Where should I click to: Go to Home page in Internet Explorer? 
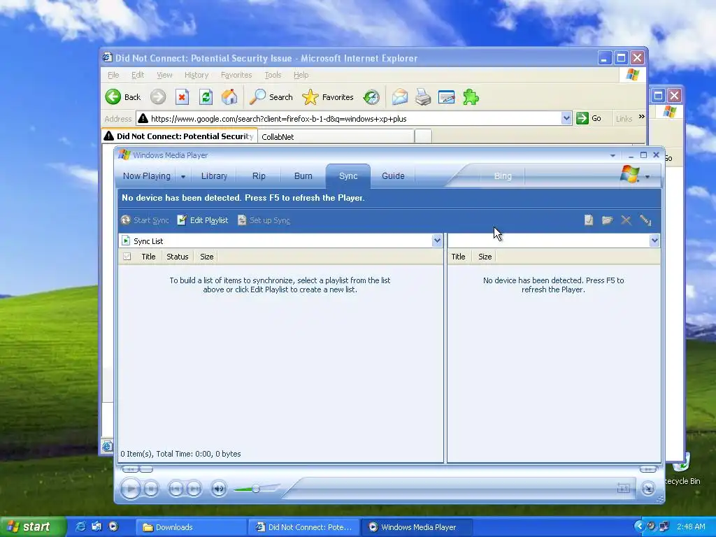[229, 96]
